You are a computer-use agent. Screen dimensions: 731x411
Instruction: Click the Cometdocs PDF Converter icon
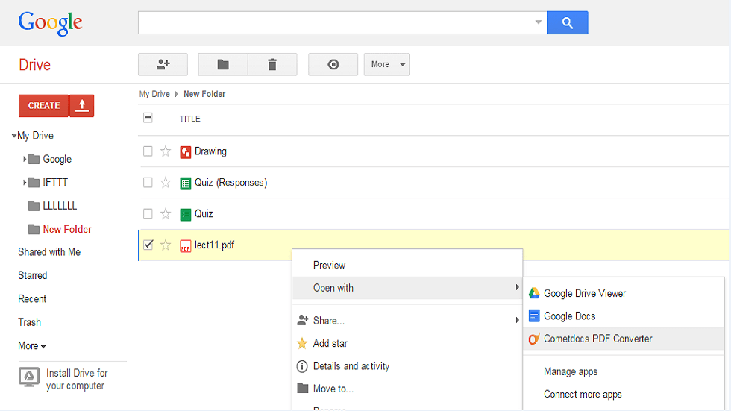534,339
